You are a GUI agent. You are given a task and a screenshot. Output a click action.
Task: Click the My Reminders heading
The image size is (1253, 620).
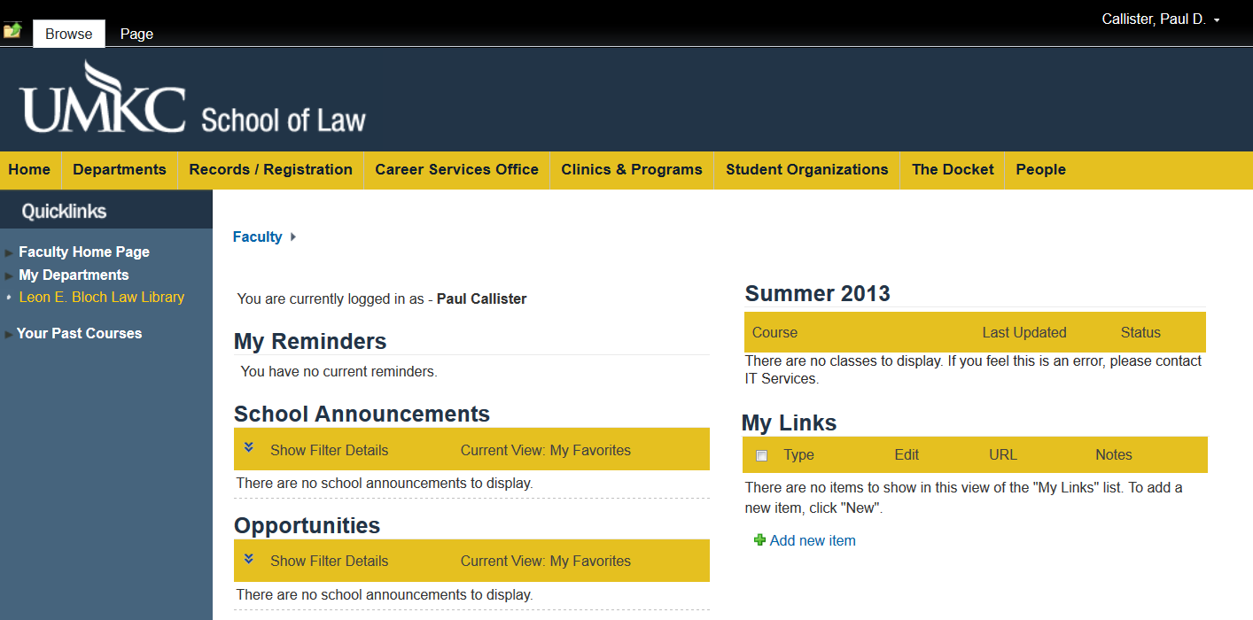pyautogui.click(x=310, y=341)
